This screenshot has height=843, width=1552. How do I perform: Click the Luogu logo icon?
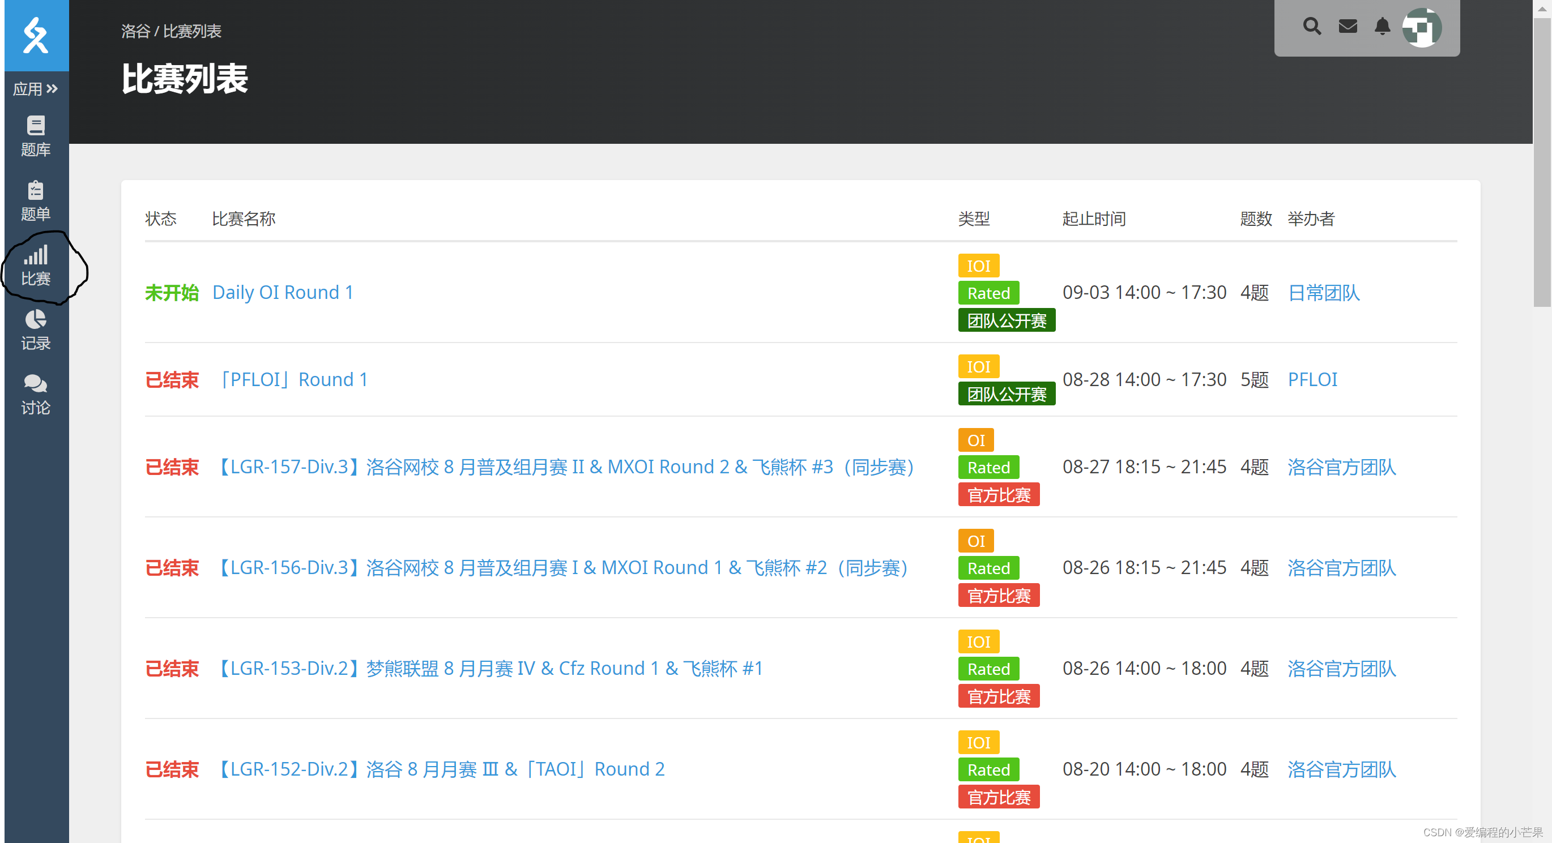(36, 35)
